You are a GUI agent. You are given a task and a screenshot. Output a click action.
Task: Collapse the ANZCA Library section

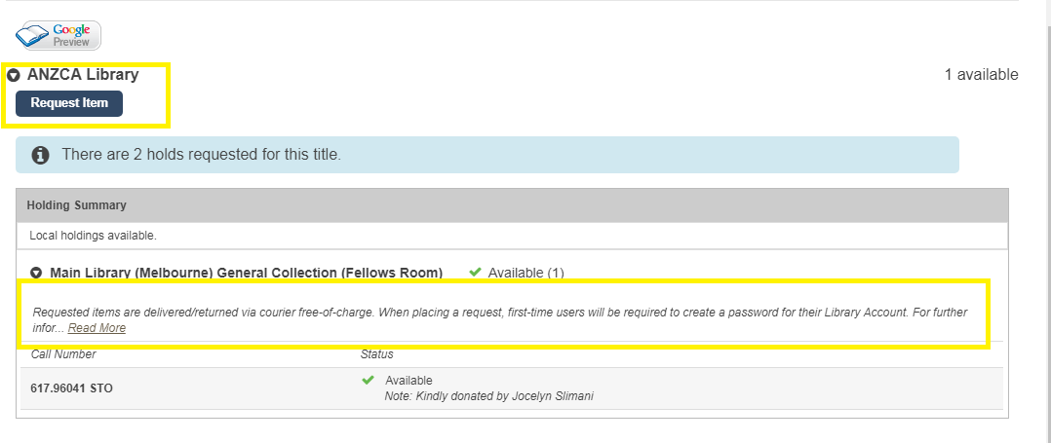(14, 75)
